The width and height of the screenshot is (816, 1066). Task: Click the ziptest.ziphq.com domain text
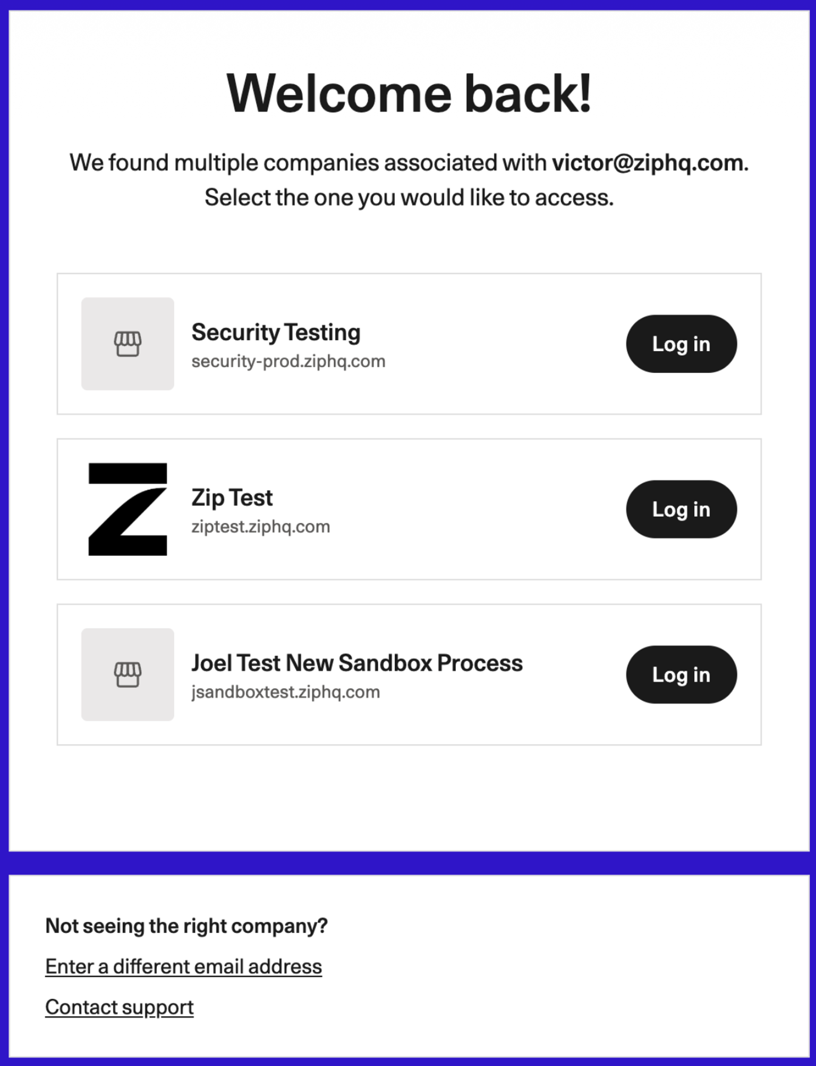[260, 527]
